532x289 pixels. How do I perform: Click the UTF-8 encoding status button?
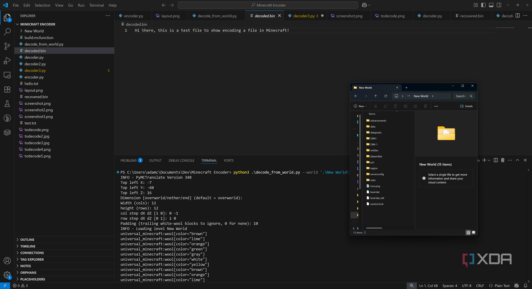point(466,286)
